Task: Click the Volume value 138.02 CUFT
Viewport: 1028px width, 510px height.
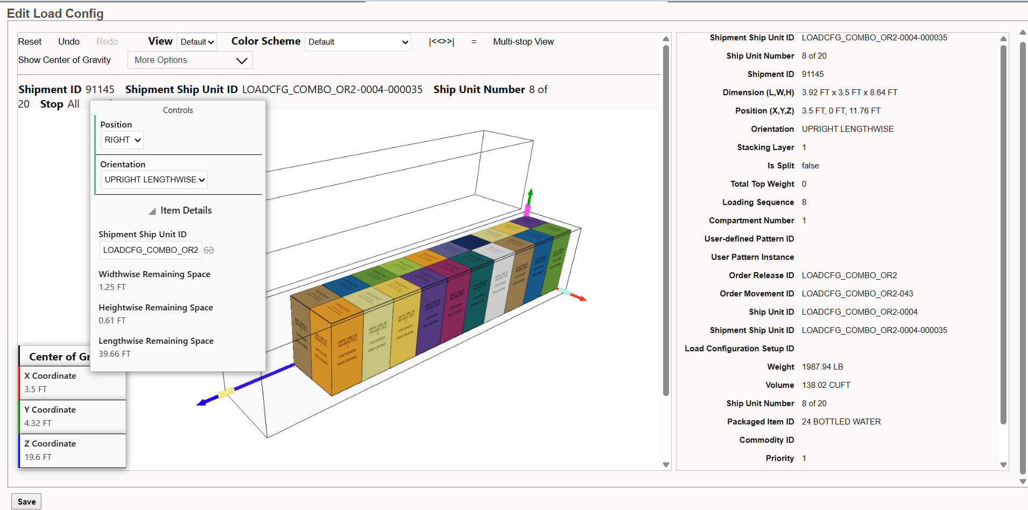Action: (x=826, y=385)
